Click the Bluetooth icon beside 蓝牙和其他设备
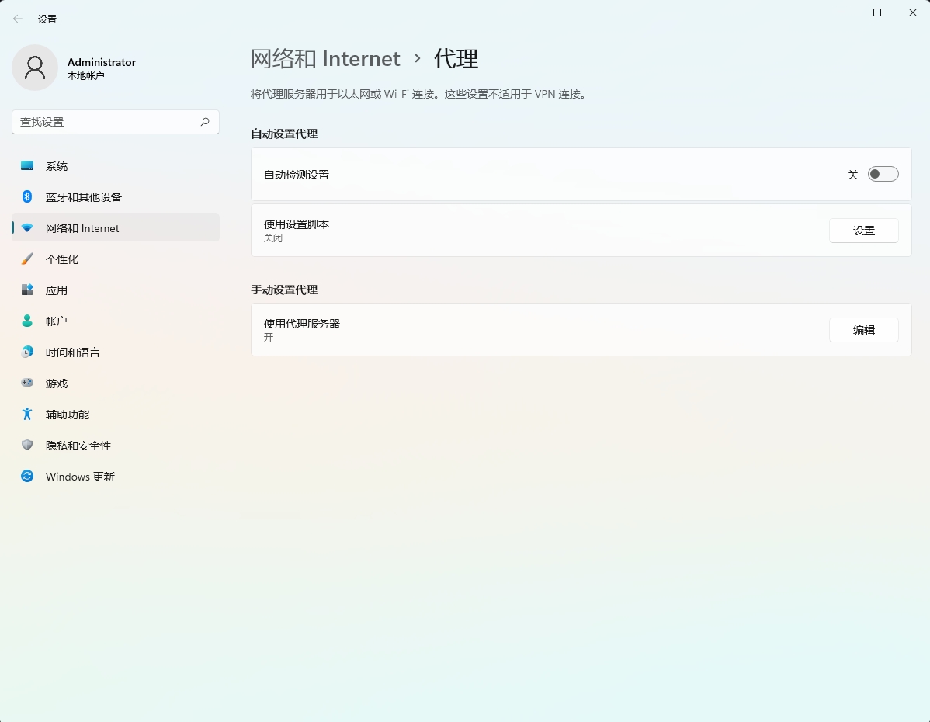 [x=27, y=196]
